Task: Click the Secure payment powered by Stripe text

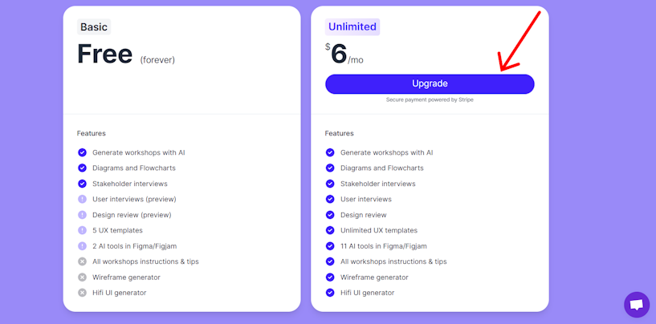Action: [x=430, y=100]
